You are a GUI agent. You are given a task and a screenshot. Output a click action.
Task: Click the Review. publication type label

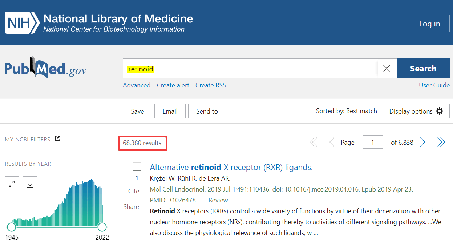tap(219, 200)
